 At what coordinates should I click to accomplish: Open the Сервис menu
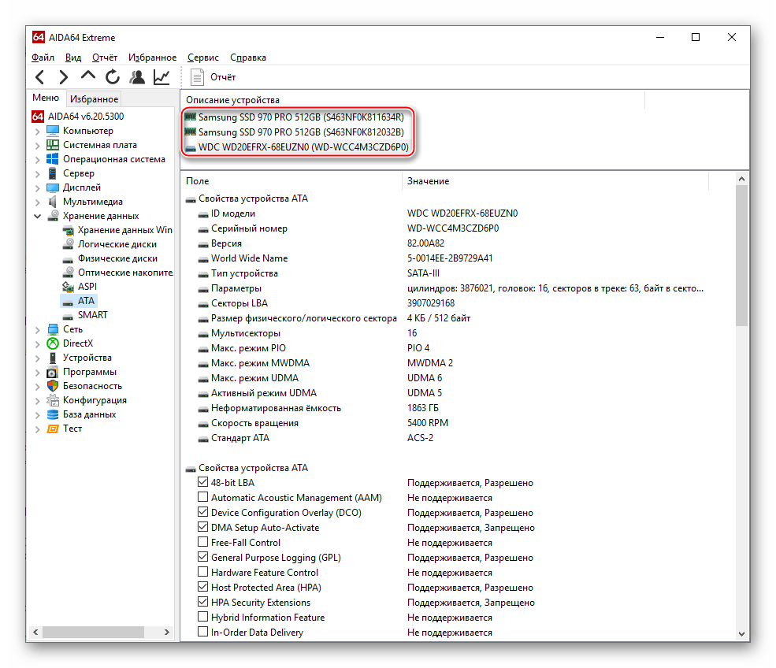[203, 58]
